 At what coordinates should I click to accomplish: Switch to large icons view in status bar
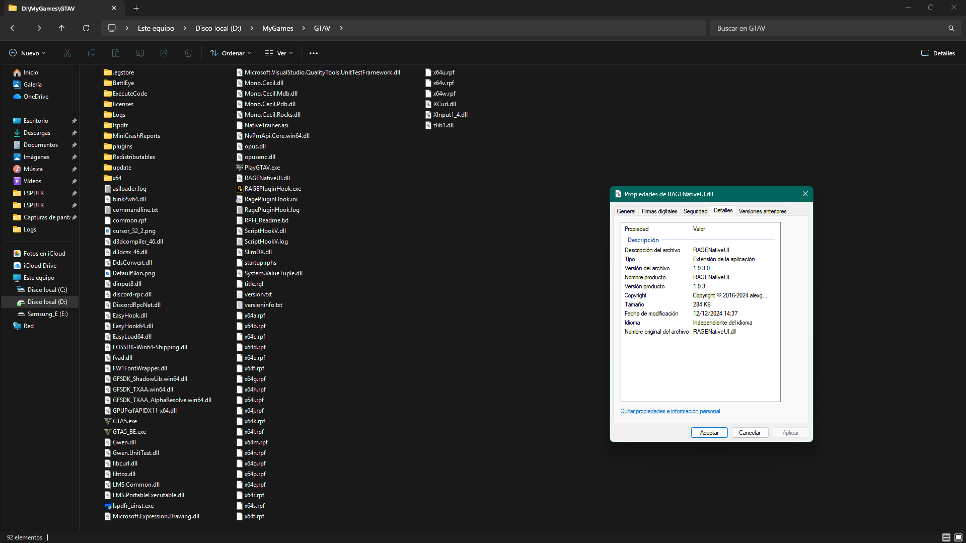(x=958, y=537)
